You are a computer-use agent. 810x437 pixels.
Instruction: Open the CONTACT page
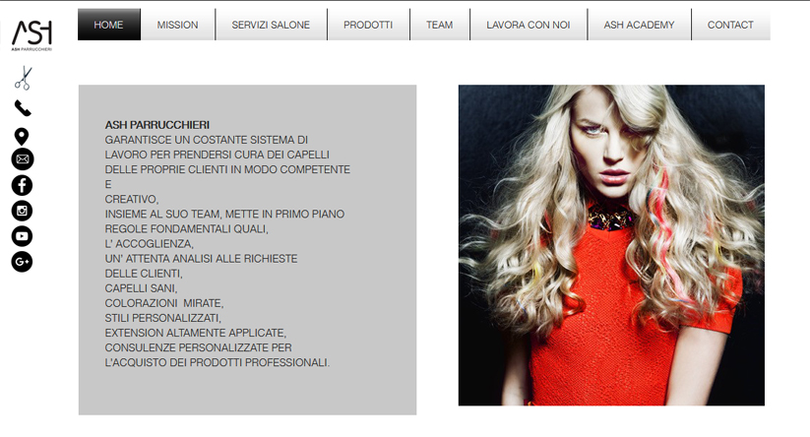click(730, 25)
